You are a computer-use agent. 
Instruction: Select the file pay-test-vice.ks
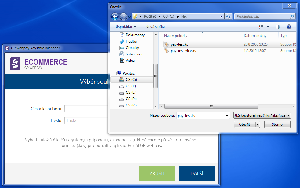pos(183,51)
